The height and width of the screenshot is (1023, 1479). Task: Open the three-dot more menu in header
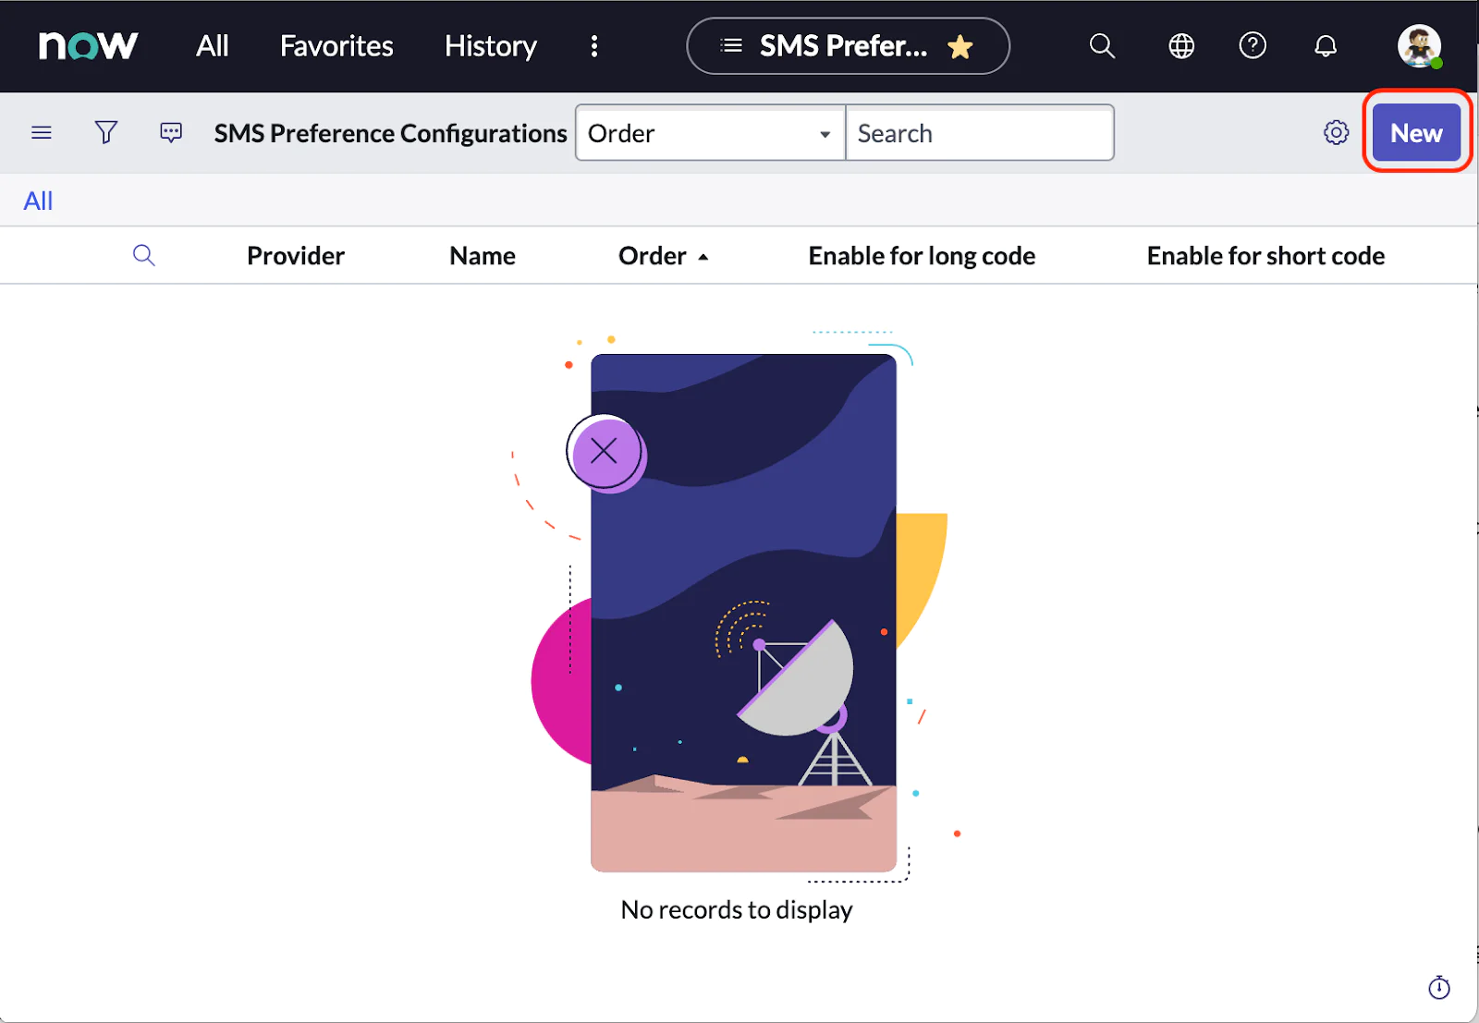[x=594, y=46]
